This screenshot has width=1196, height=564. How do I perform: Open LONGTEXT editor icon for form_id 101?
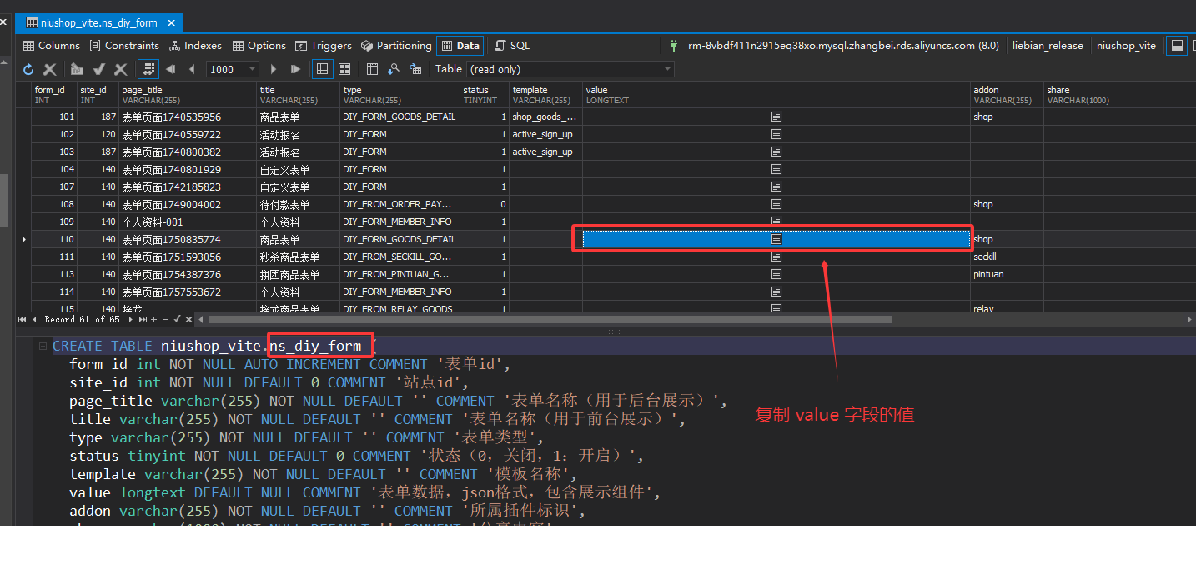pyautogui.click(x=776, y=117)
